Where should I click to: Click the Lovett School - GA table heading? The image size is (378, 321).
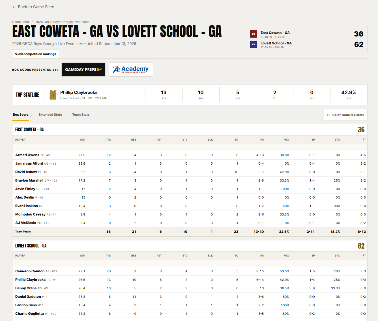coord(31,246)
